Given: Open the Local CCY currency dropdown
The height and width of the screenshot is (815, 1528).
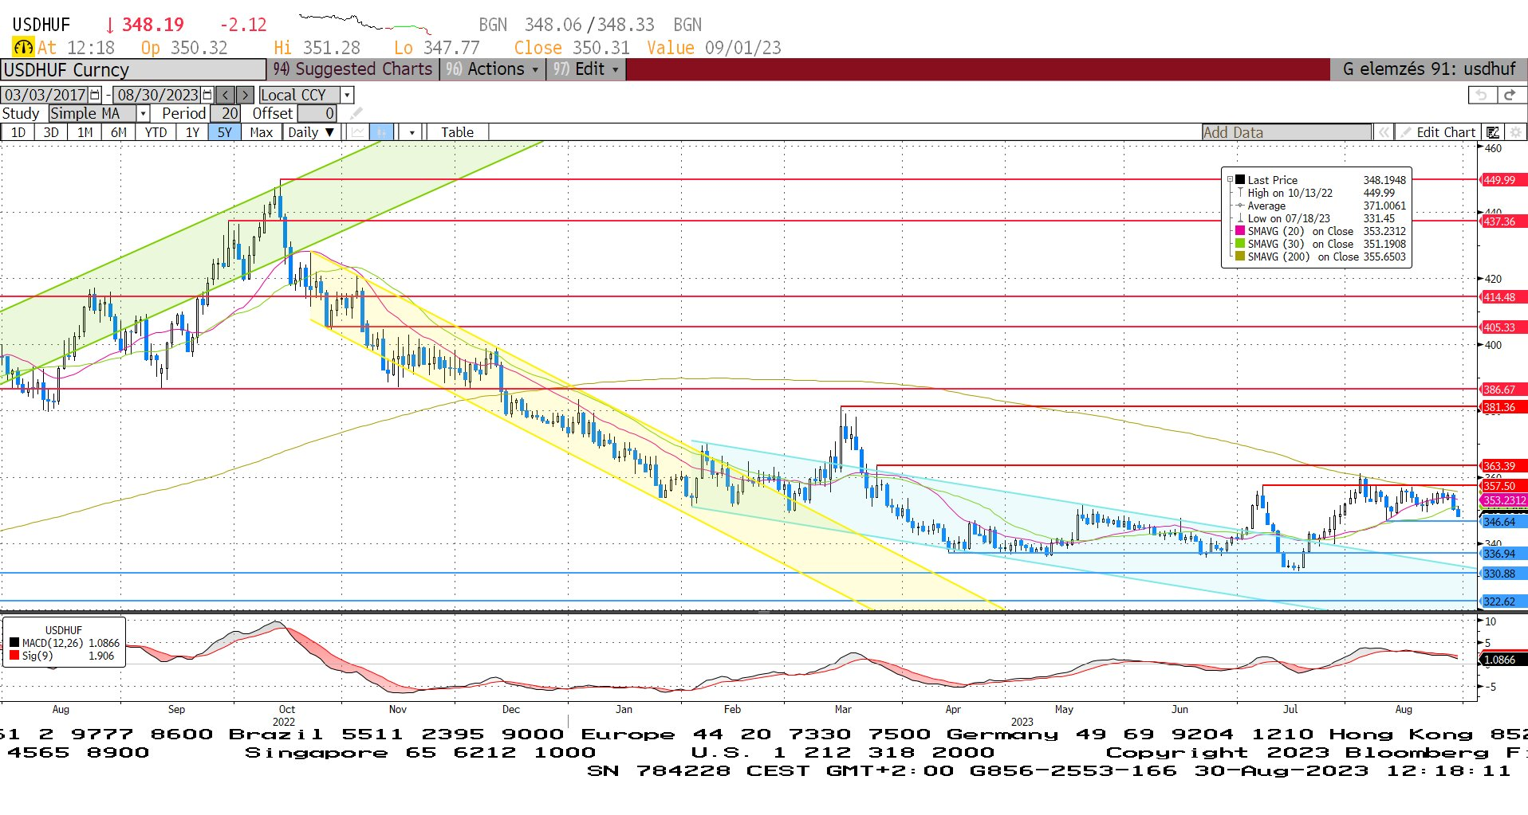Looking at the screenshot, I should 347,95.
